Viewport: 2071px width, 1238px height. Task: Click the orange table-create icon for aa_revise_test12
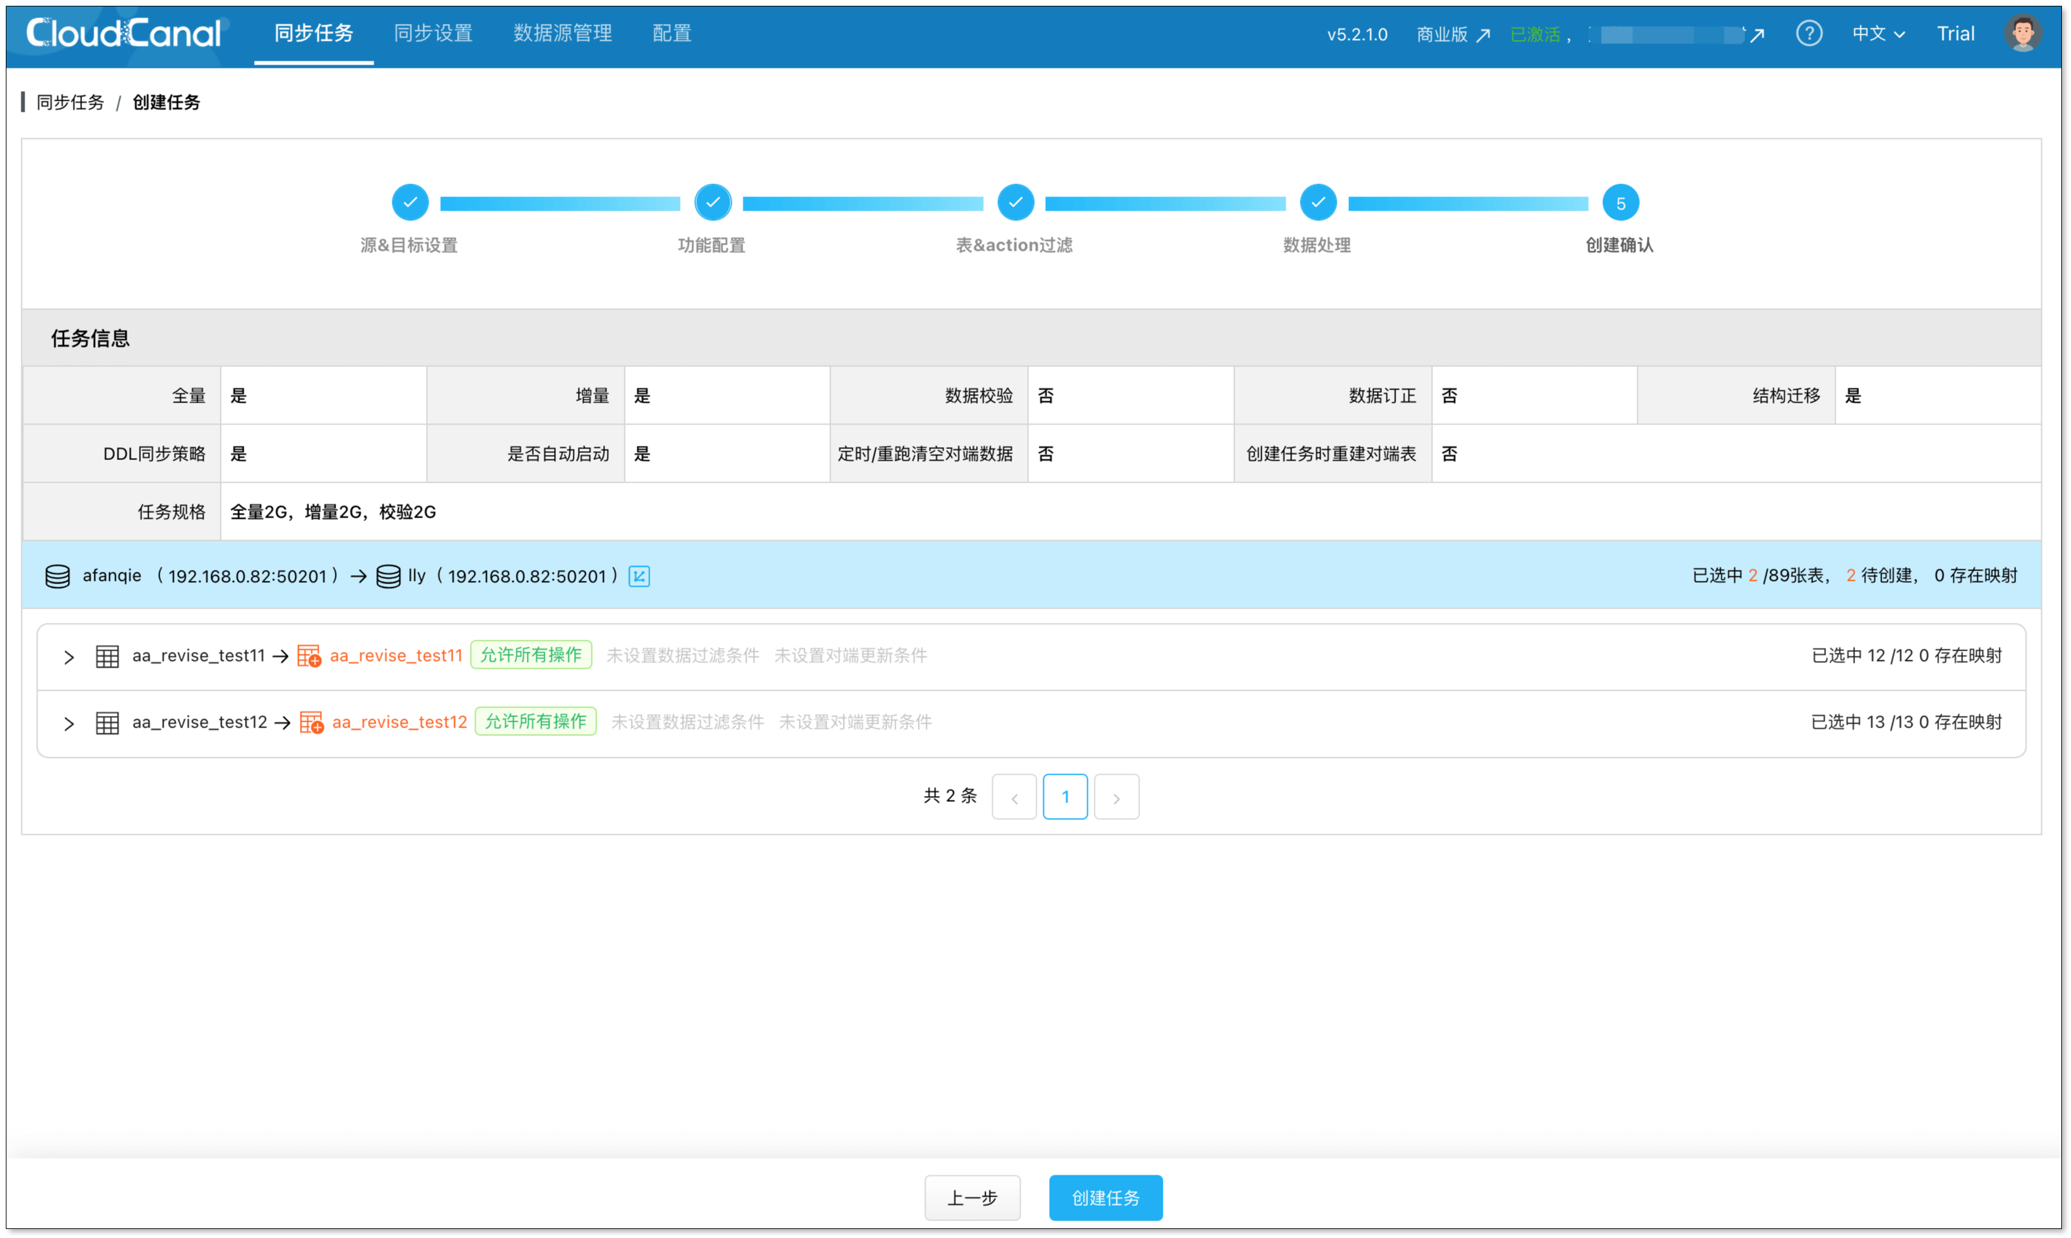click(x=310, y=722)
